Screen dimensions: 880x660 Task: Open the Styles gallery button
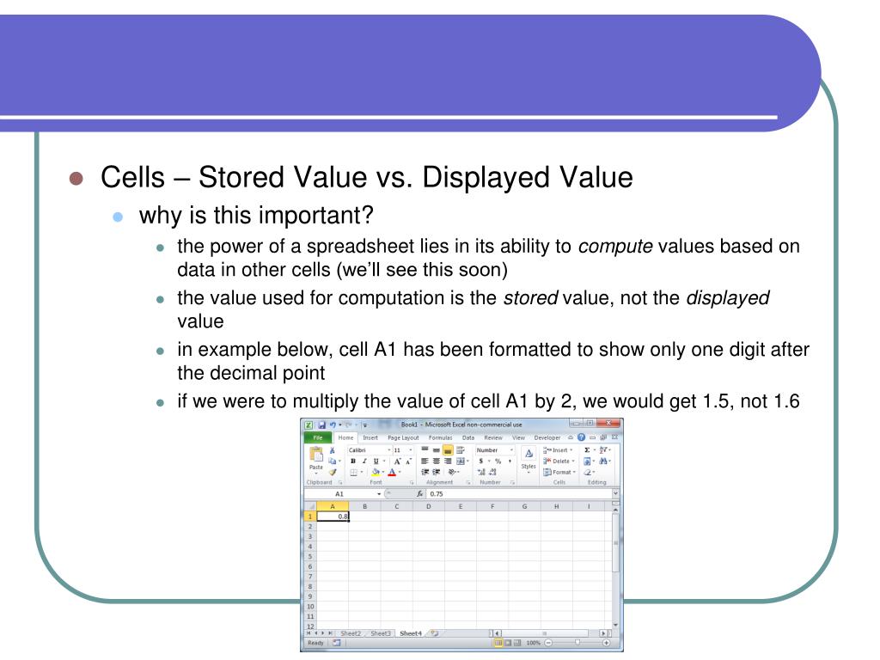529,461
